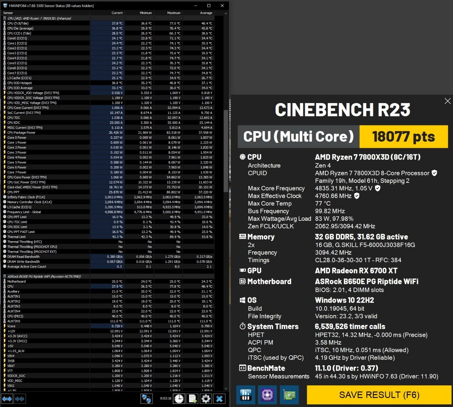Click the expand columns arrows in HWiNFO
This screenshot has height=407, width=453.
pos(7,399)
